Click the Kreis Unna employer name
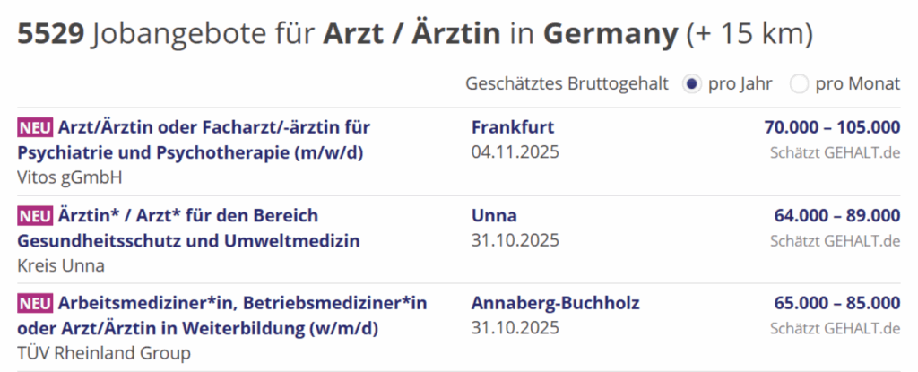This screenshot has height=372, width=918. (x=61, y=265)
